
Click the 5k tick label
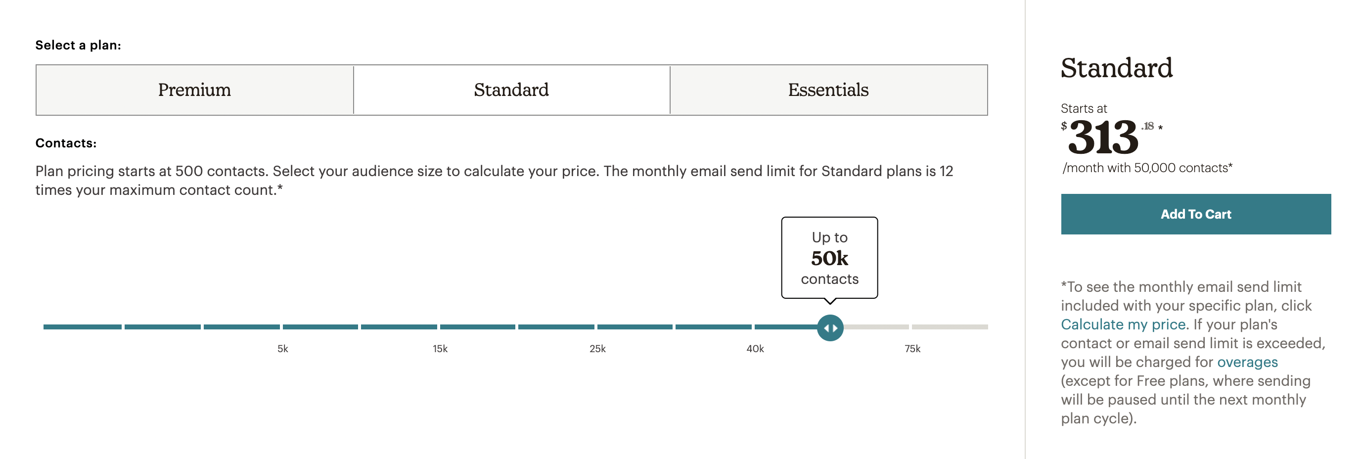283,349
